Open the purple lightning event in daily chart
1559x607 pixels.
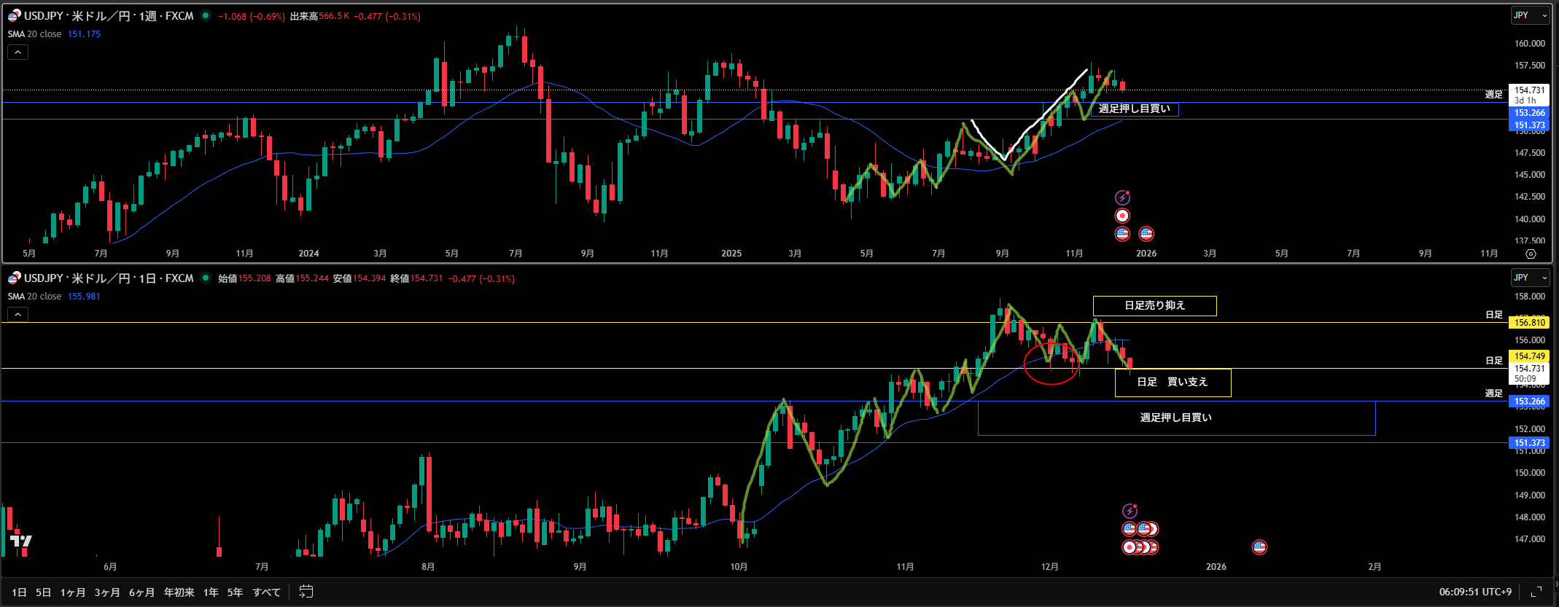[1130, 511]
